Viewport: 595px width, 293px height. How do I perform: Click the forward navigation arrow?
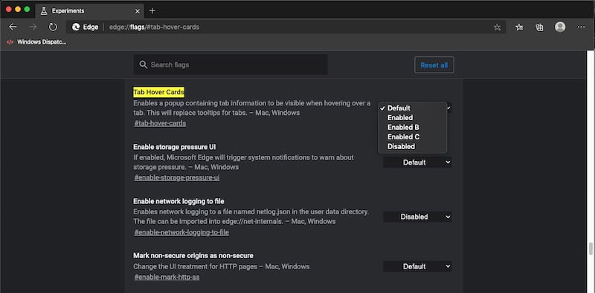[x=33, y=27]
